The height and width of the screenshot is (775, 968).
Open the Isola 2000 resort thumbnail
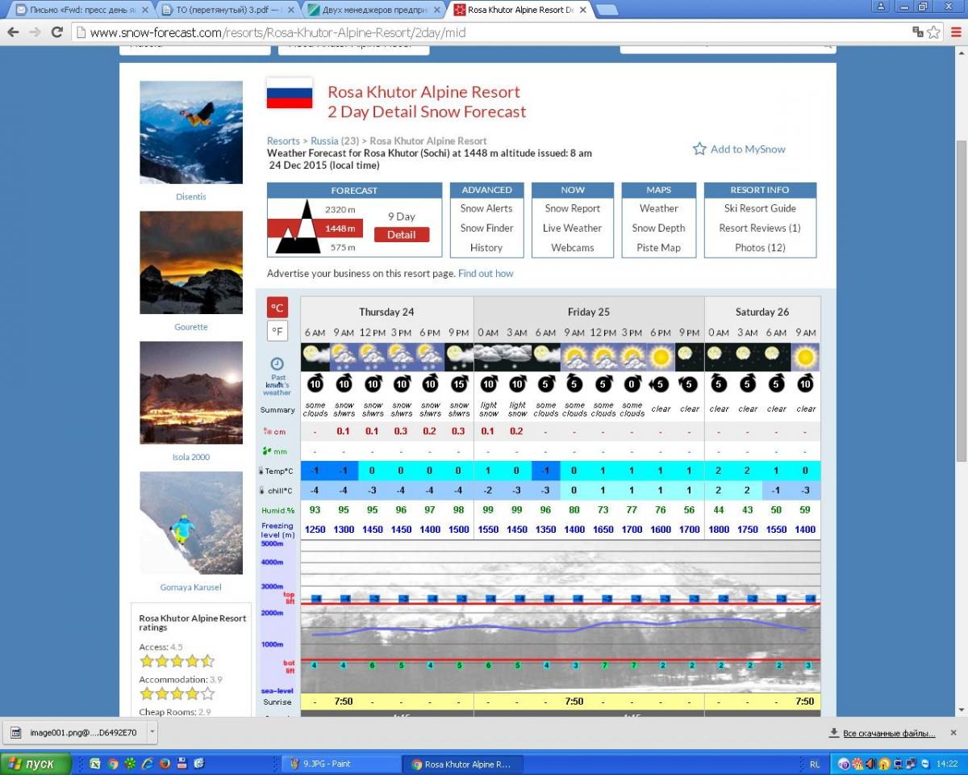[191, 392]
